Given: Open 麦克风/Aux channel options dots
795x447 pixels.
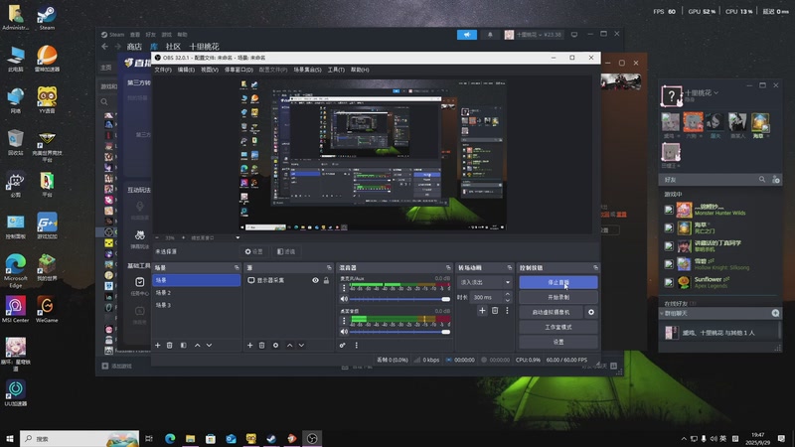Looking at the screenshot, I should tap(344, 288).
